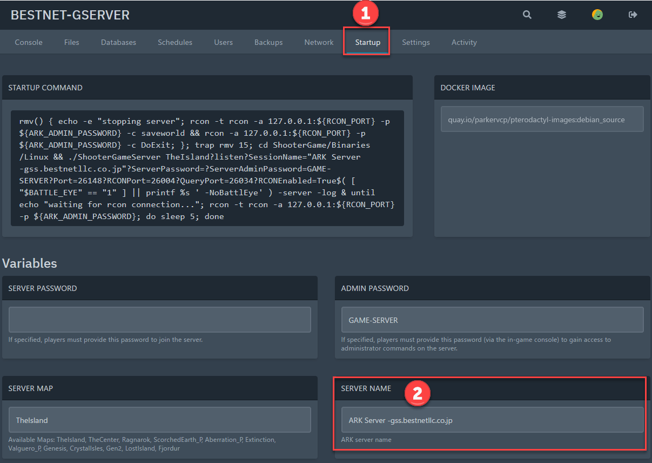Screen dimensions: 652x463
Task: Switch to the Network tab
Action: pyautogui.click(x=319, y=42)
